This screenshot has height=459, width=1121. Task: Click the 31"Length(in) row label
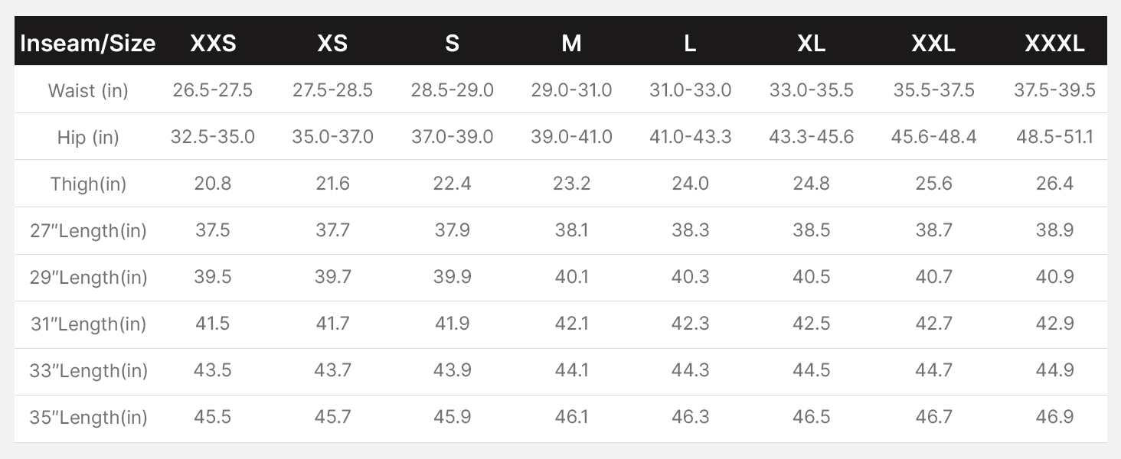[x=88, y=324]
